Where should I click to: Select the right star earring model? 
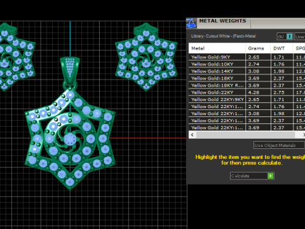[146, 57]
